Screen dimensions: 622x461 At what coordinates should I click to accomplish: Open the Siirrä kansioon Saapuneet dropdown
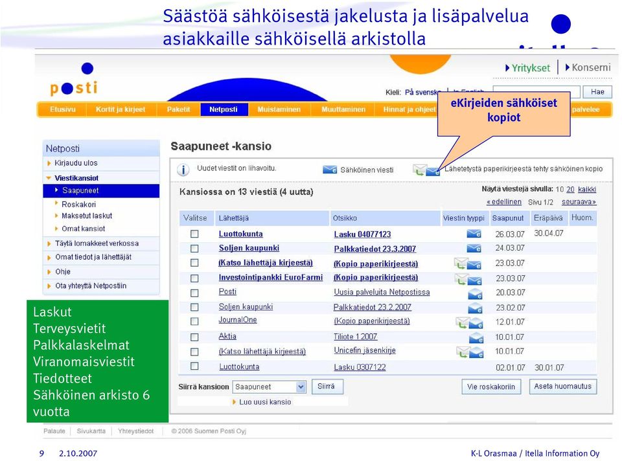tap(270, 387)
